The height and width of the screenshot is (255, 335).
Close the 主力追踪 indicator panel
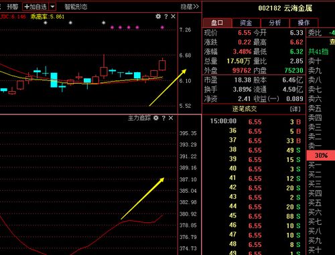171,118
